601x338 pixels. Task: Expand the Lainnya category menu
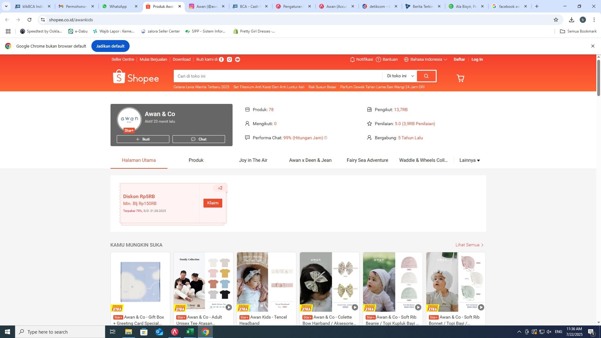click(470, 160)
